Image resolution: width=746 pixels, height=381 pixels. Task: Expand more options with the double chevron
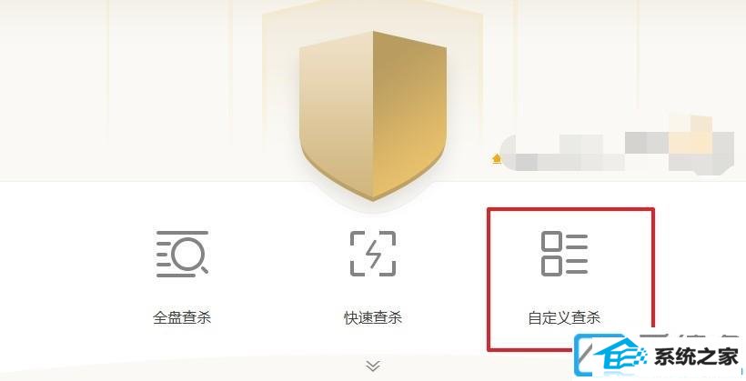373,366
